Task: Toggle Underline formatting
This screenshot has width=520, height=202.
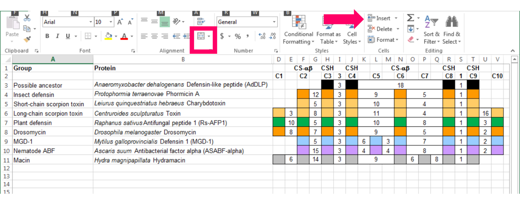Action: tap(68, 36)
